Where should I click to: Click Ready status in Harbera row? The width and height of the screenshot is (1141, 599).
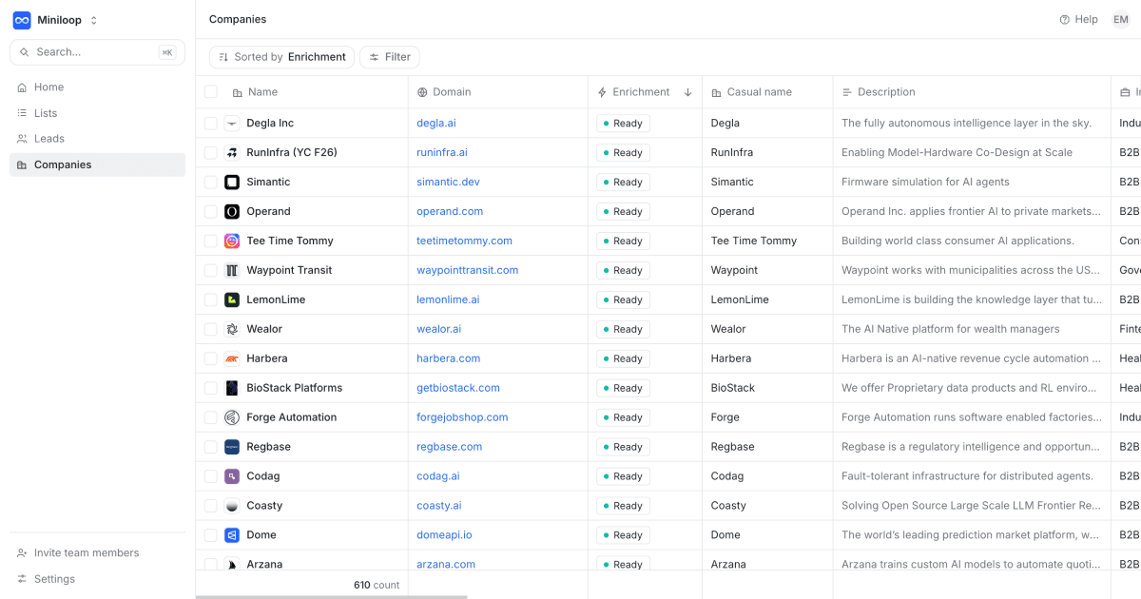point(624,359)
